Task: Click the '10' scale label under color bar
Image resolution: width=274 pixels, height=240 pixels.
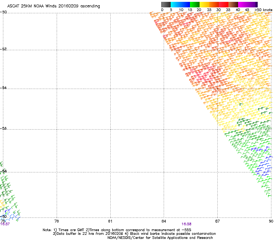Action: tap(181, 10)
